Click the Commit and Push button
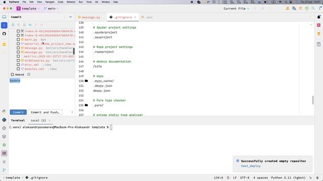 [45, 112]
